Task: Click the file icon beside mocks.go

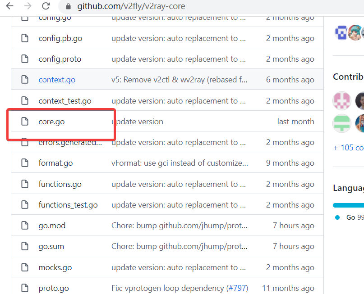Action: click(x=25, y=267)
